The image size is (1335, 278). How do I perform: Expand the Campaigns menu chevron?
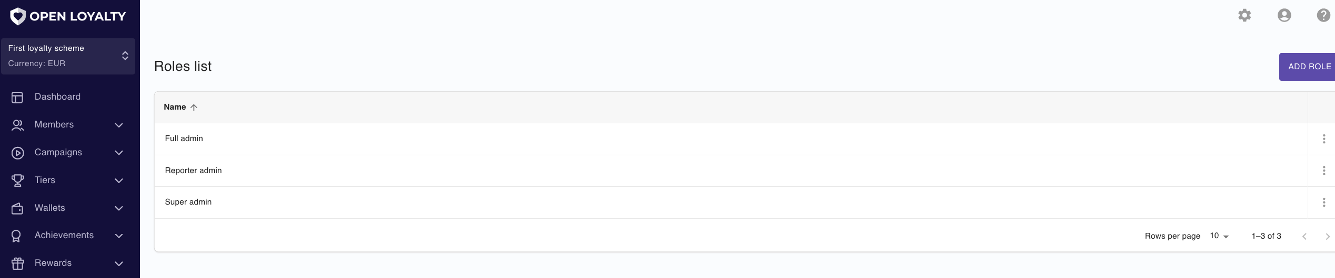coord(119,153)
